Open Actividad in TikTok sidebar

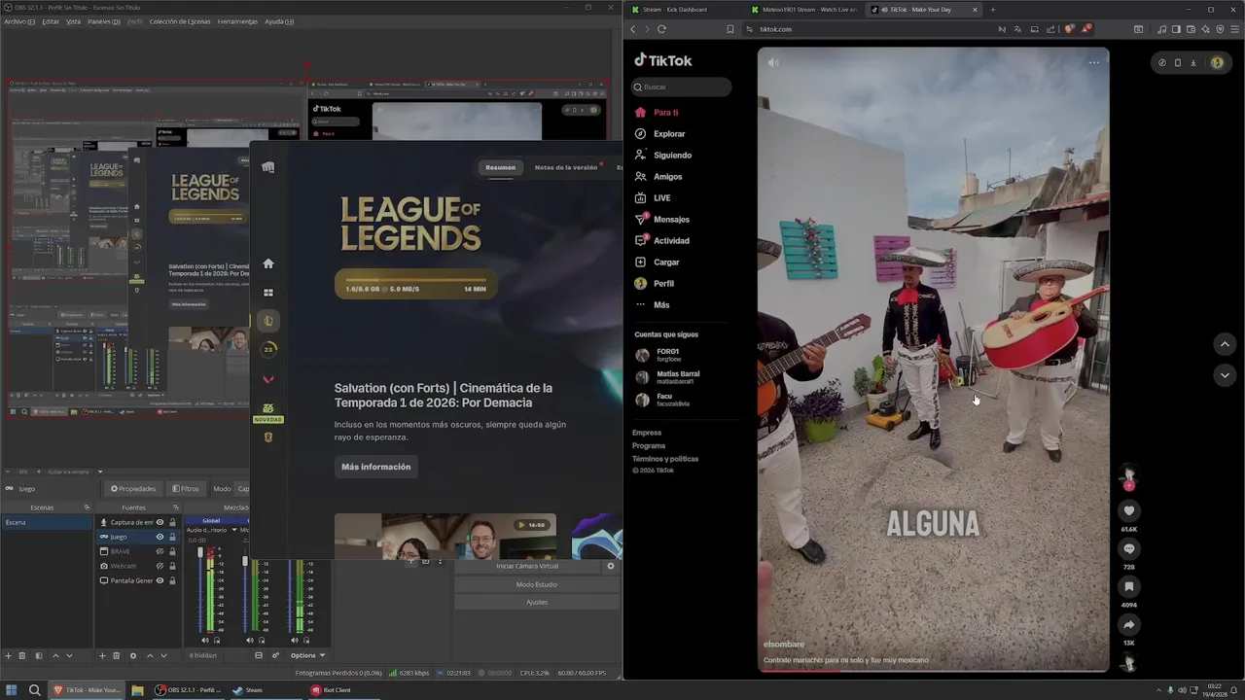[670, 241]
